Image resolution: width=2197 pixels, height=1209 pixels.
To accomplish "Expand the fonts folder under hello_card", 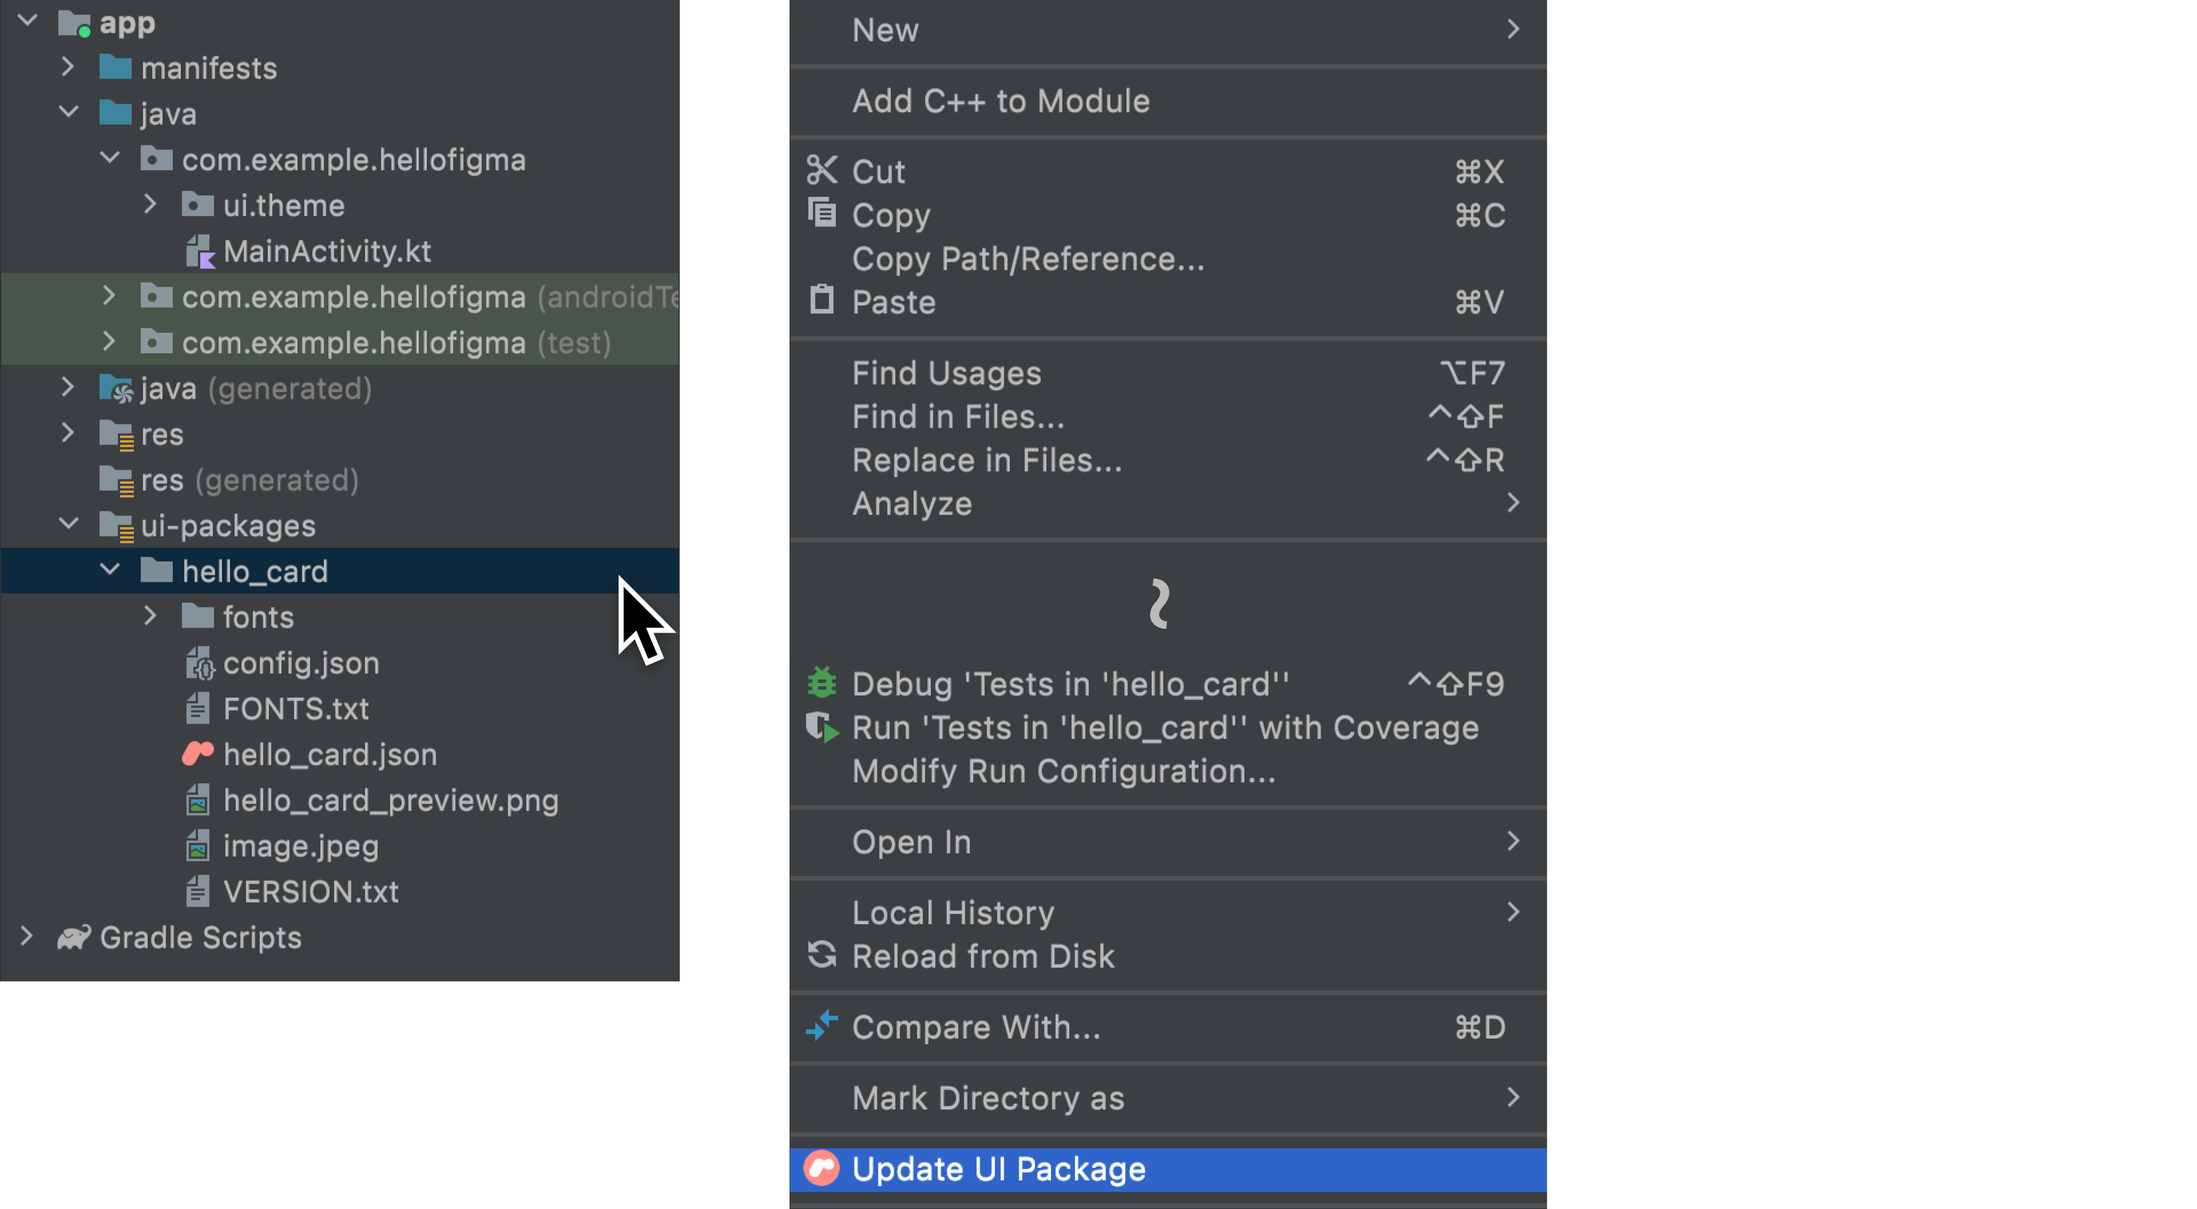I will (148, 617).
